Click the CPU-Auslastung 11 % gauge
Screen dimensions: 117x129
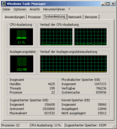(21, 37)
